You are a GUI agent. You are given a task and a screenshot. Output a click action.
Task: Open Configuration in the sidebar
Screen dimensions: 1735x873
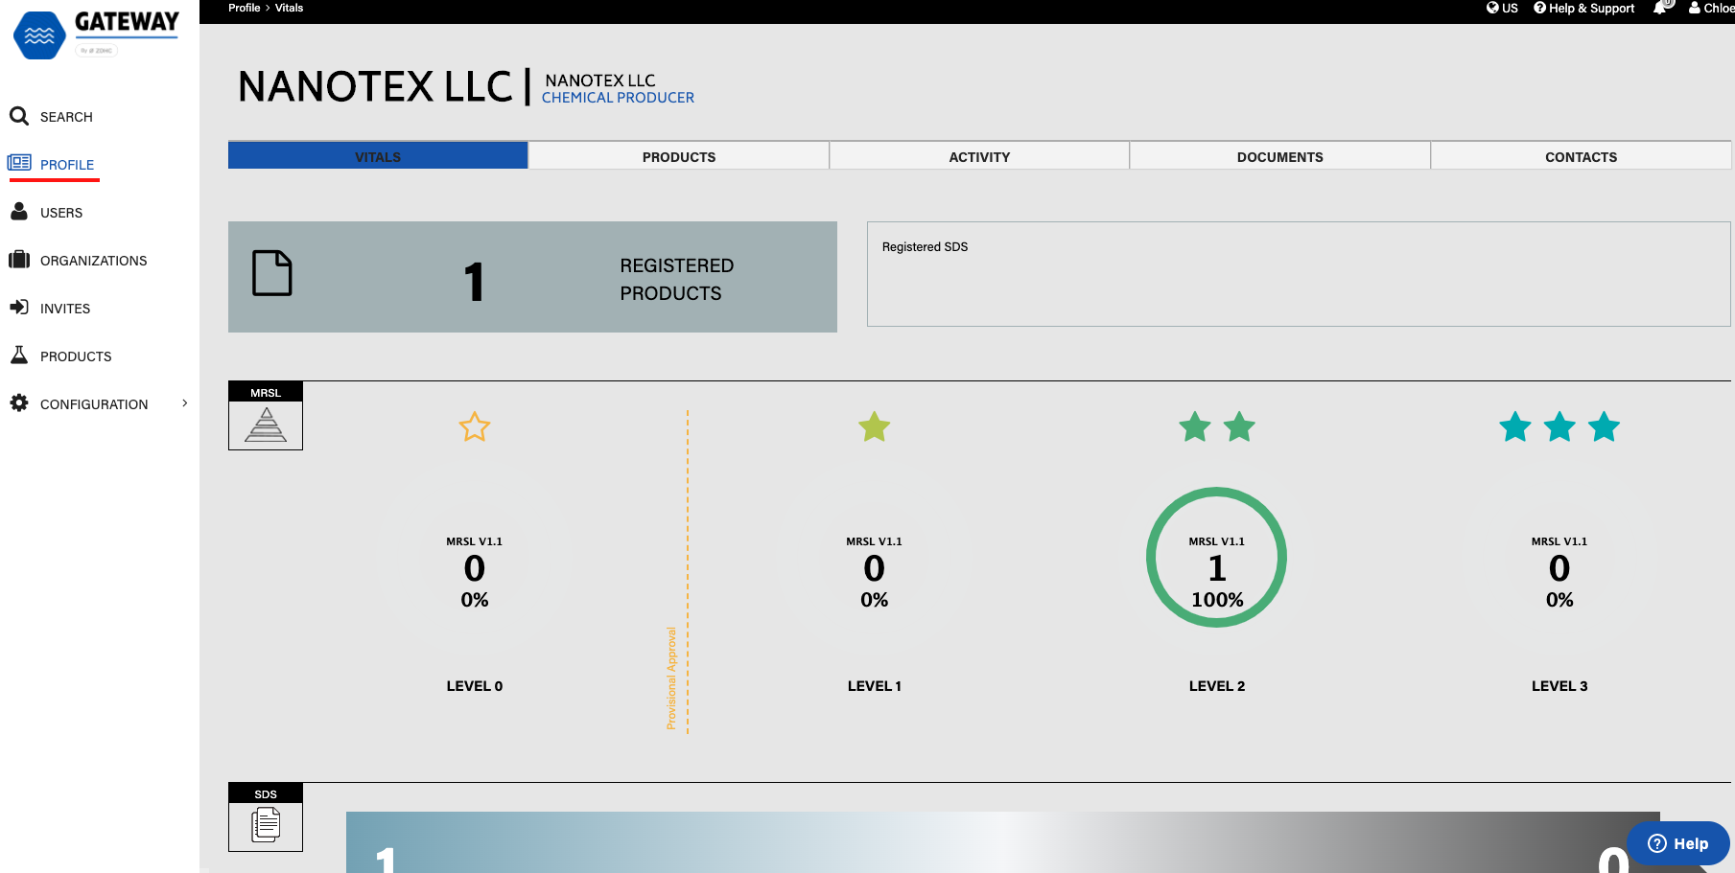coord(94,404)
